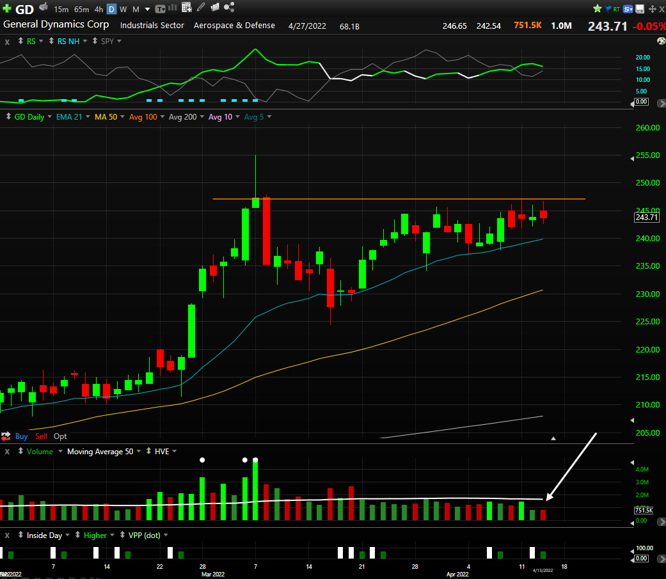Click the Sell button
The image size is (666, 579).
pos(41,436)
